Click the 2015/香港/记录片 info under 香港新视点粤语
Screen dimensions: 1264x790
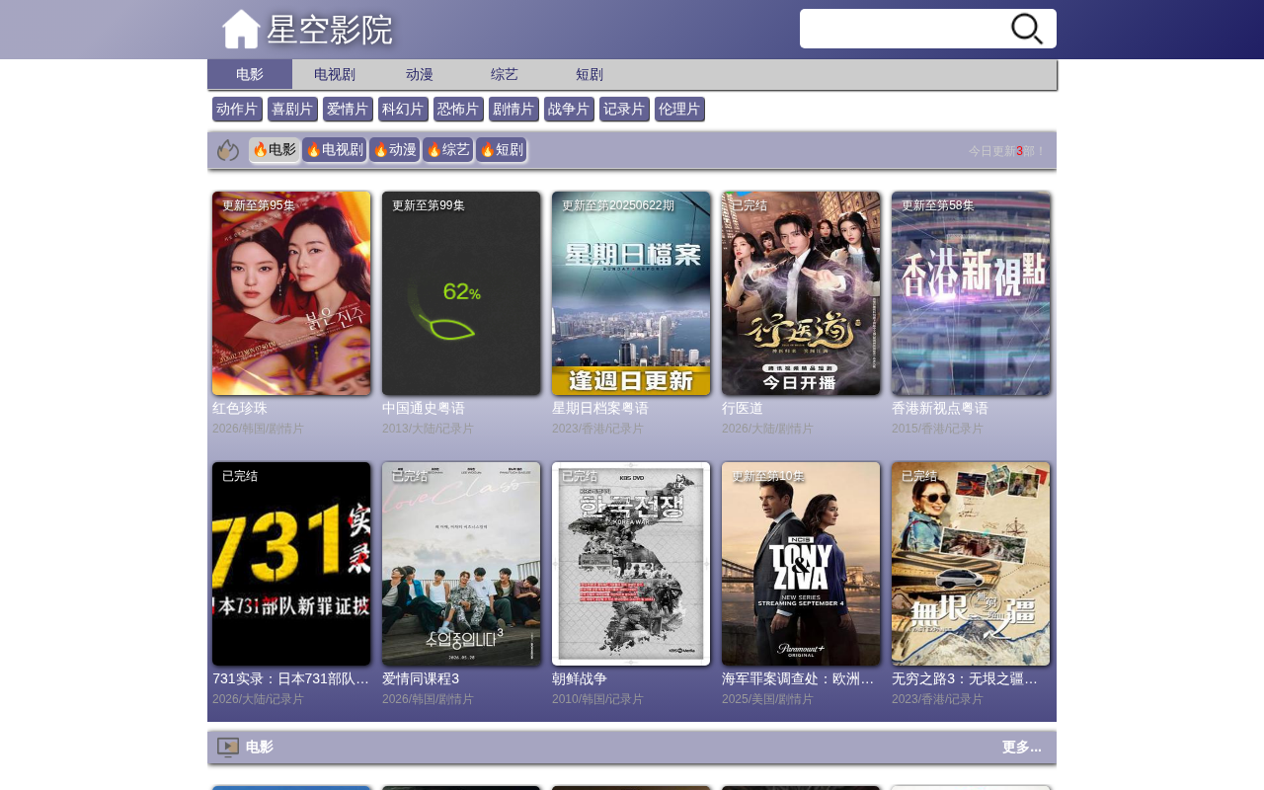[x=938, y=429]
